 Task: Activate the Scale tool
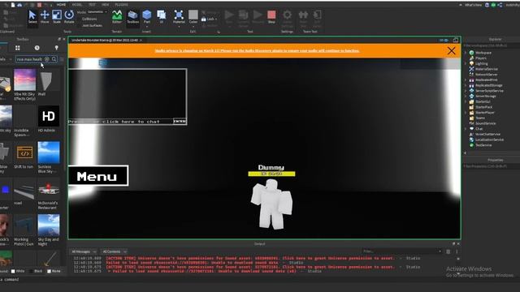57,17
